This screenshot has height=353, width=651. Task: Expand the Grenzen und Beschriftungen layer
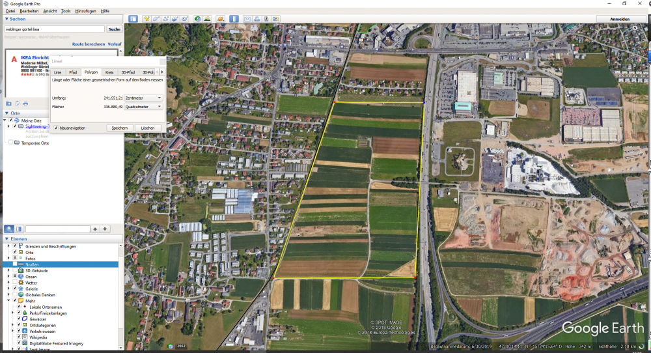(9, 246)
